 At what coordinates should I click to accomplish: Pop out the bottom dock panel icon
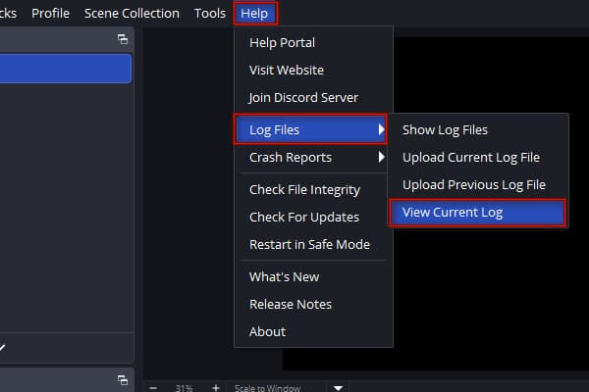tap(123, 380)
